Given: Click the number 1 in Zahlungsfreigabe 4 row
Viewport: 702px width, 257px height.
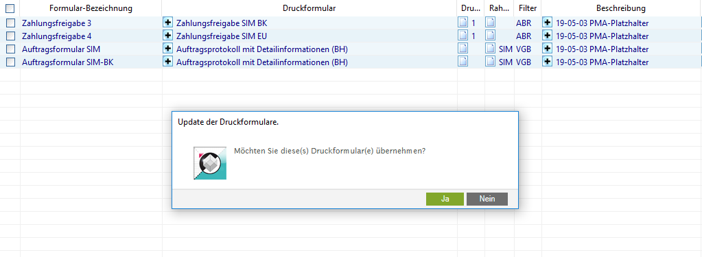Looking at the screenshot, I should tap(473, 36).
